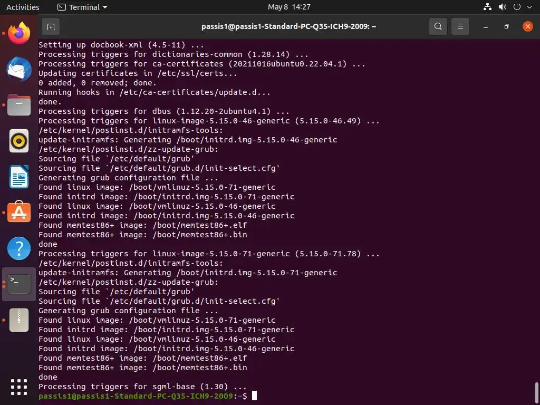The width and height of the screenshot is (540, 405).
Task: Click 'Running hooks in /etc/ca-certificates/update.d' line
Action: pyautogui.click(x=155, y=92)
